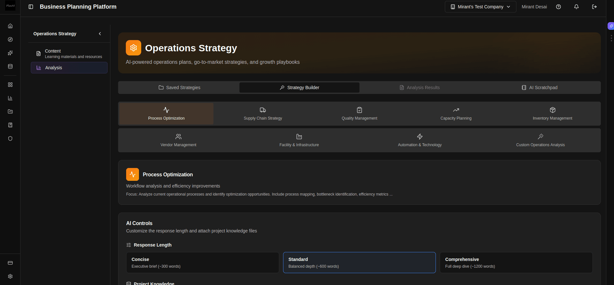Toggle the sidebar panel icon beside title
This screenshot has height=285, width=614.
pos(31,7)
